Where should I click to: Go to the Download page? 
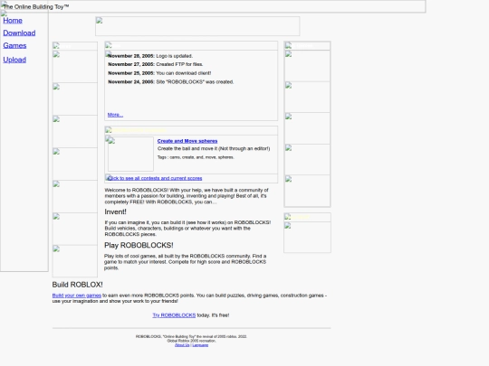tap(19, 33)
